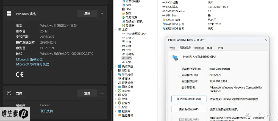The width and height of the screenshot is (278, 121).
Task: Collapse the 主板 tree node
Action: point(115,29)
